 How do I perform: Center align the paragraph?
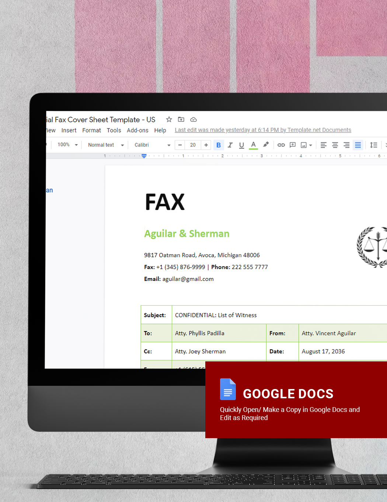pos(335,145)
